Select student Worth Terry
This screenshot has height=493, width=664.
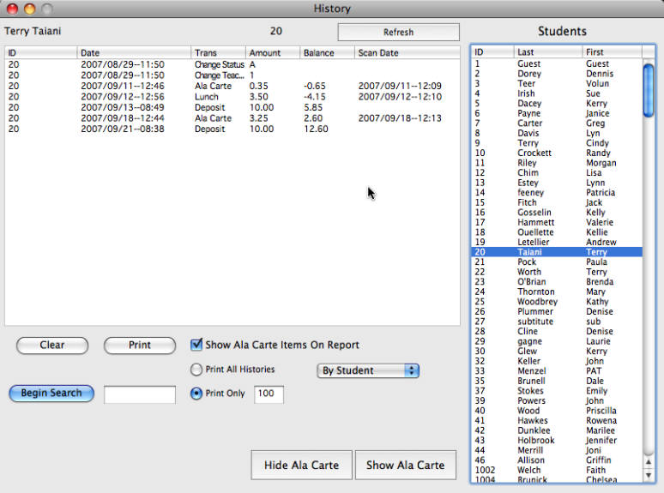(x=557, y=272)
